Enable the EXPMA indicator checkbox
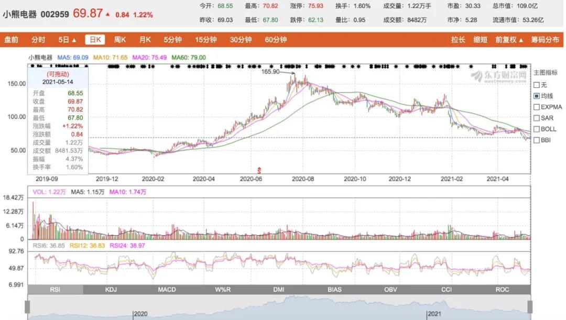Viewport: 566px width, 320px height. tap(537, 107)
